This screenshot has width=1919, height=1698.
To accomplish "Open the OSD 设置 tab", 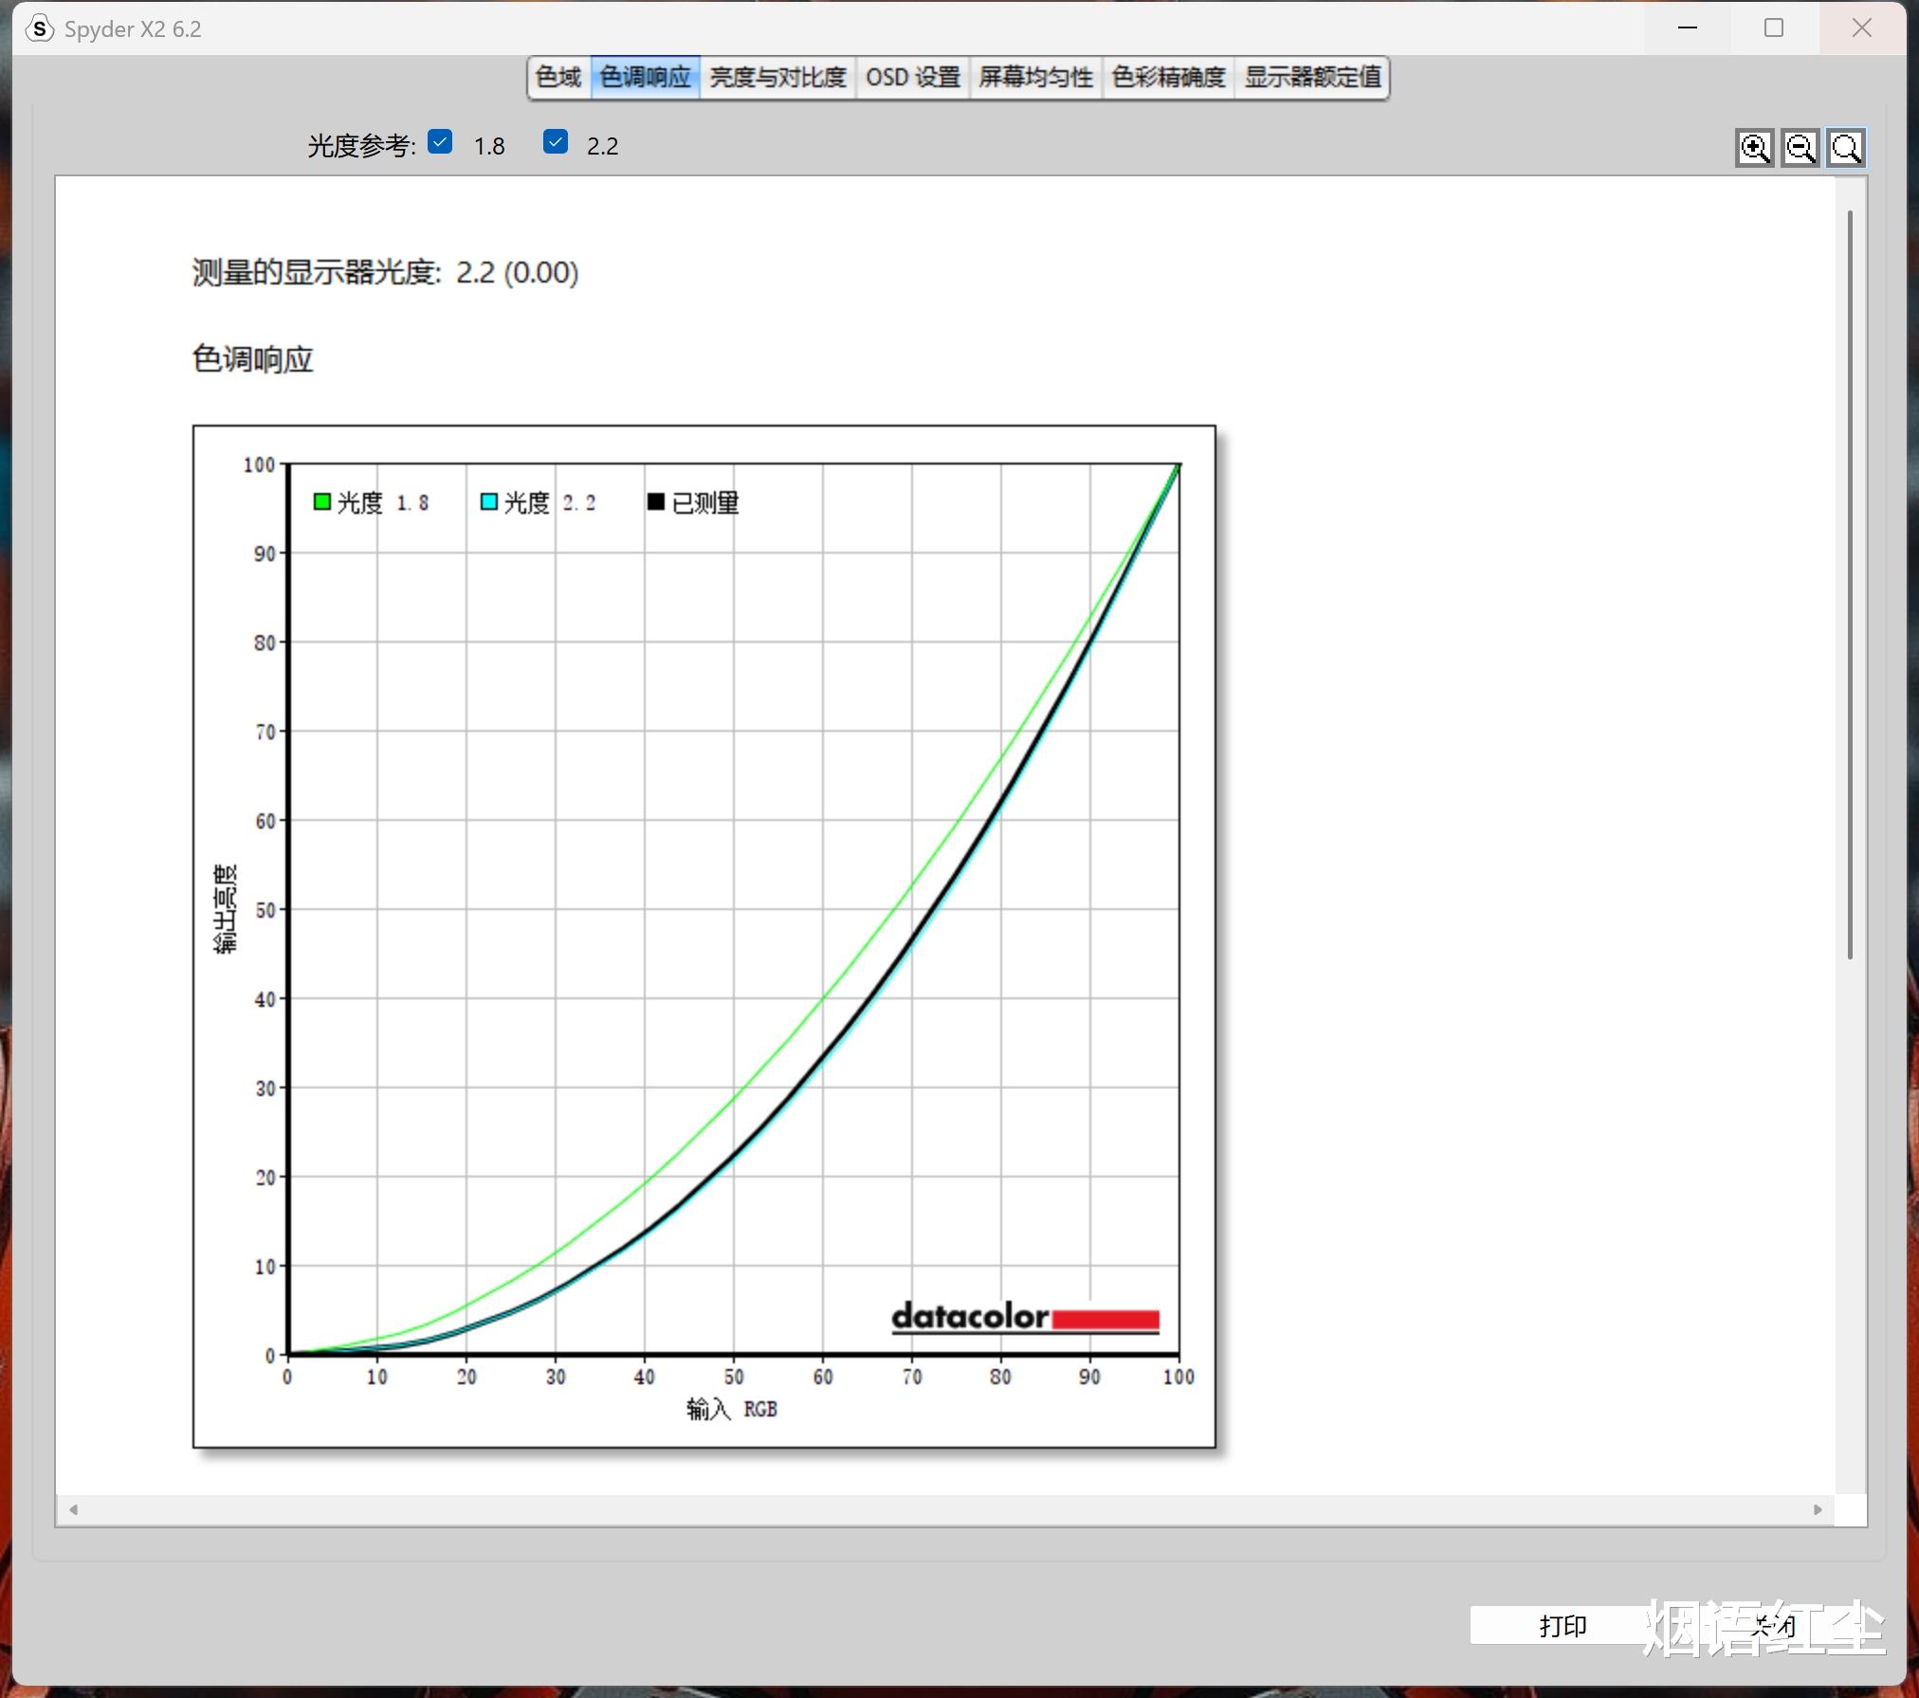I will pos(913,77).
